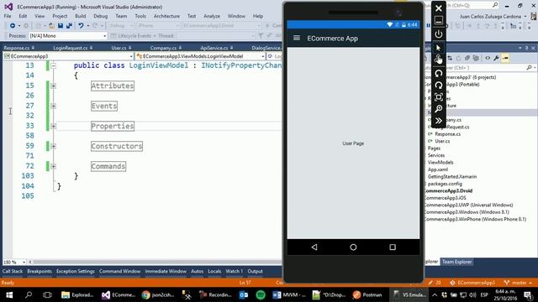Open the emulator hamburger menu
This screenshot has height=302, width=538.
click(x=297, y=38)
